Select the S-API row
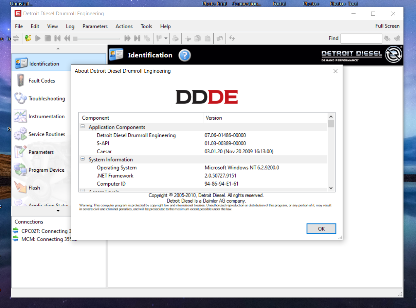416x308 pixels. (203, 143)
